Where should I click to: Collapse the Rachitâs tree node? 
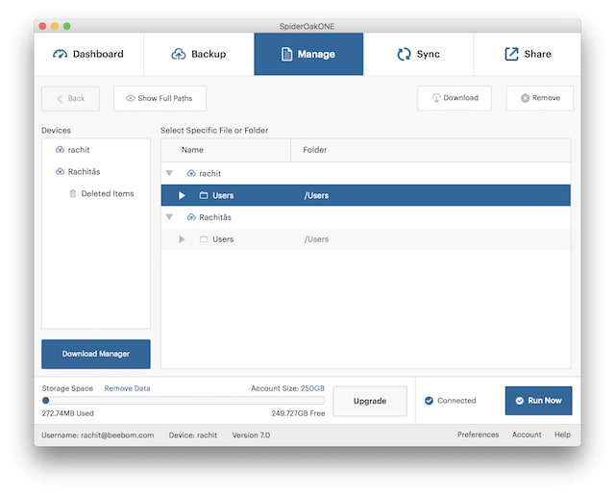169,217
